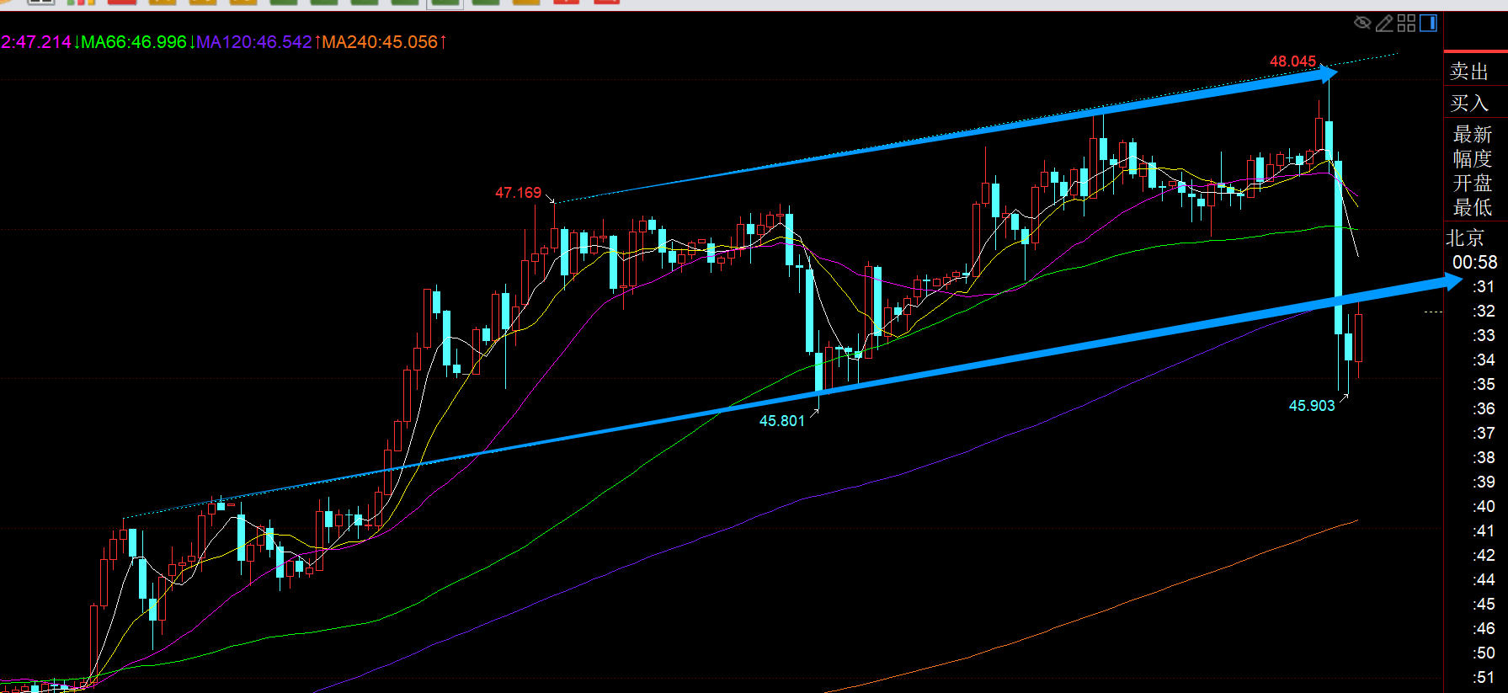Click the 48.045 high price label

pyautogui.click(x=1292, y=61)
